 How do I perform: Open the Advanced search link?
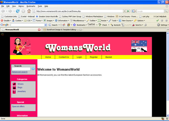[20, 72]
